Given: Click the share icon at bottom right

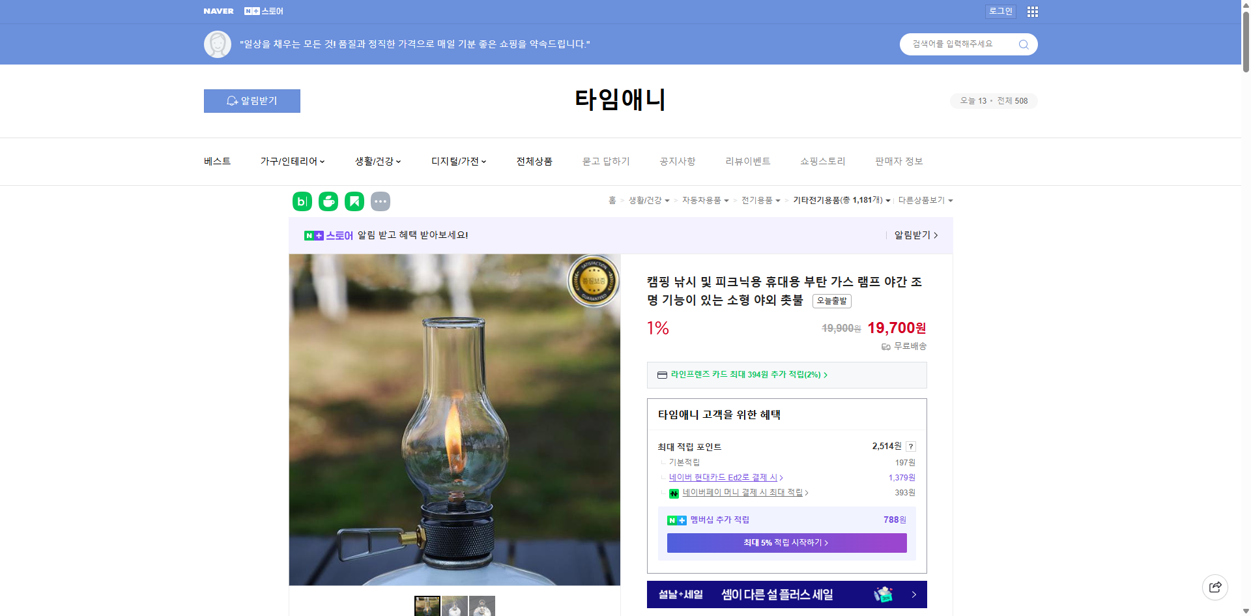Looking at the screenshot, I should coord(1215,587).
